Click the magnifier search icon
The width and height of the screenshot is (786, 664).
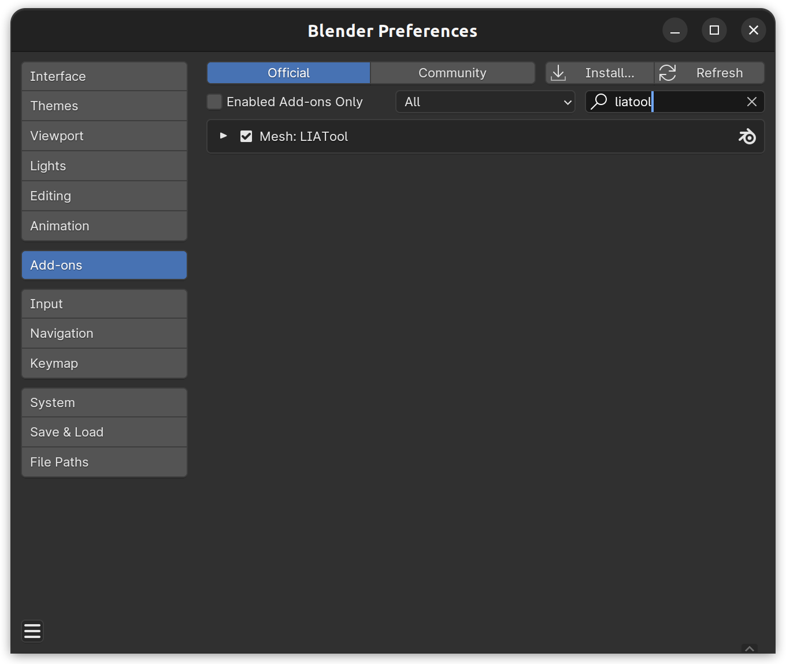point(599,102)
